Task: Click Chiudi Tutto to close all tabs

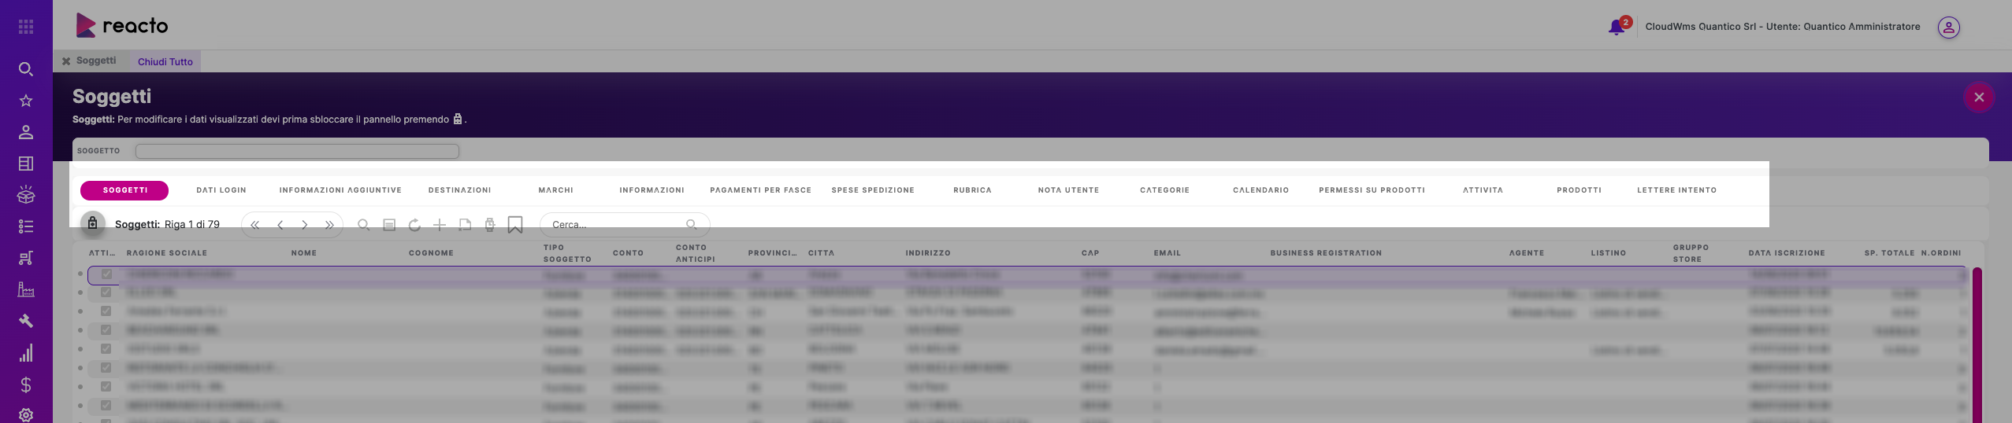Action: (165, 61)
